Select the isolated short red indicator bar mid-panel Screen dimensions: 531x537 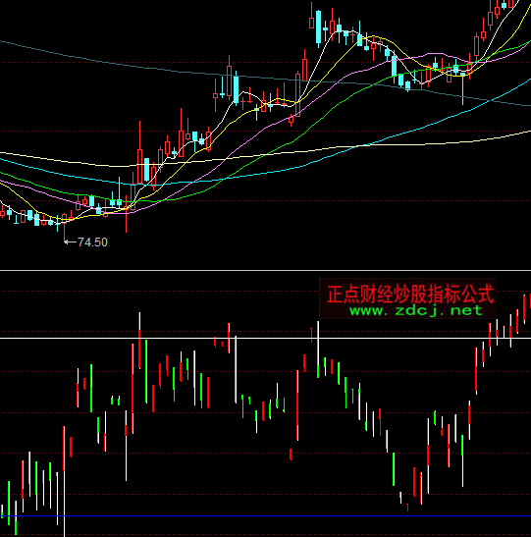[291, 455]
